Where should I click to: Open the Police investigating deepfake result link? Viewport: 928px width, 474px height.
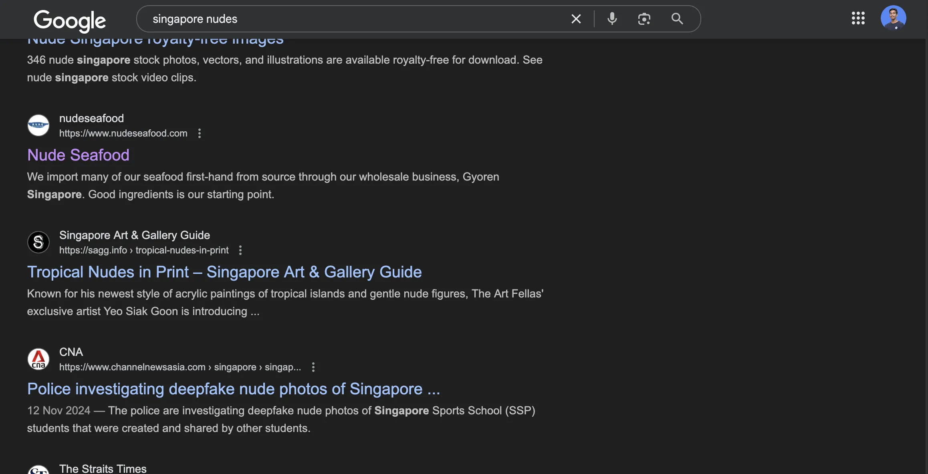pyautogui.click(x=234, y=389)
